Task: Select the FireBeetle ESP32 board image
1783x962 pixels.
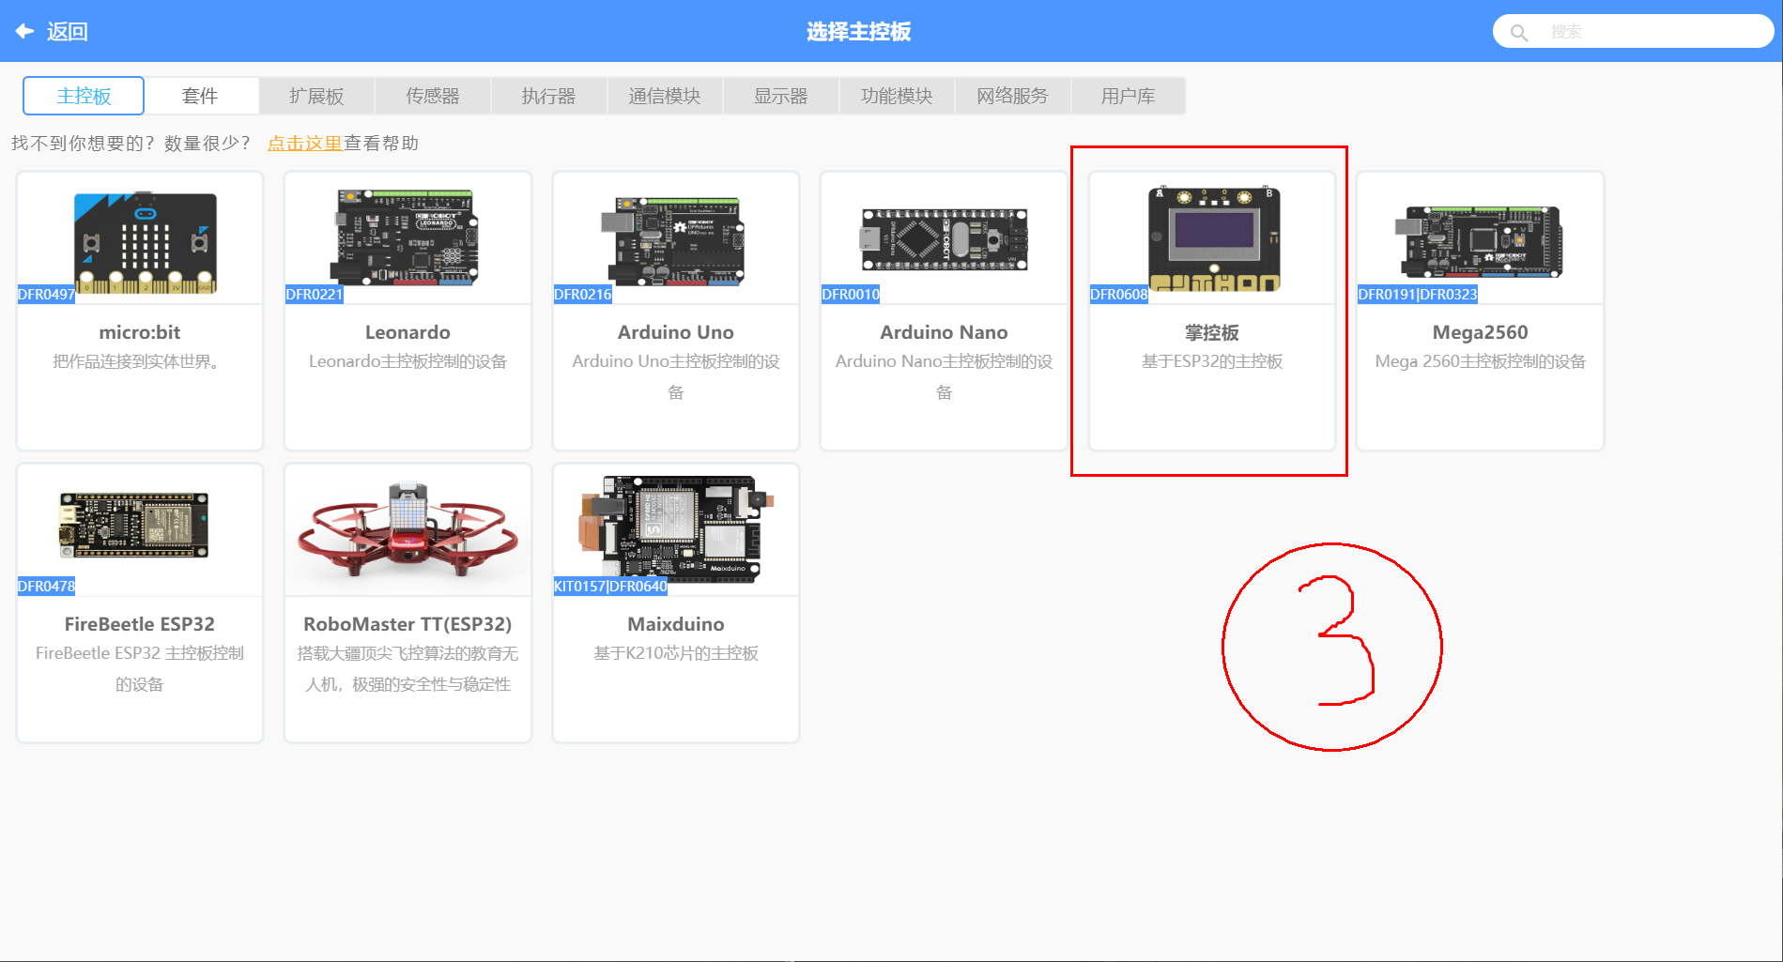Action: pos(134,525)
